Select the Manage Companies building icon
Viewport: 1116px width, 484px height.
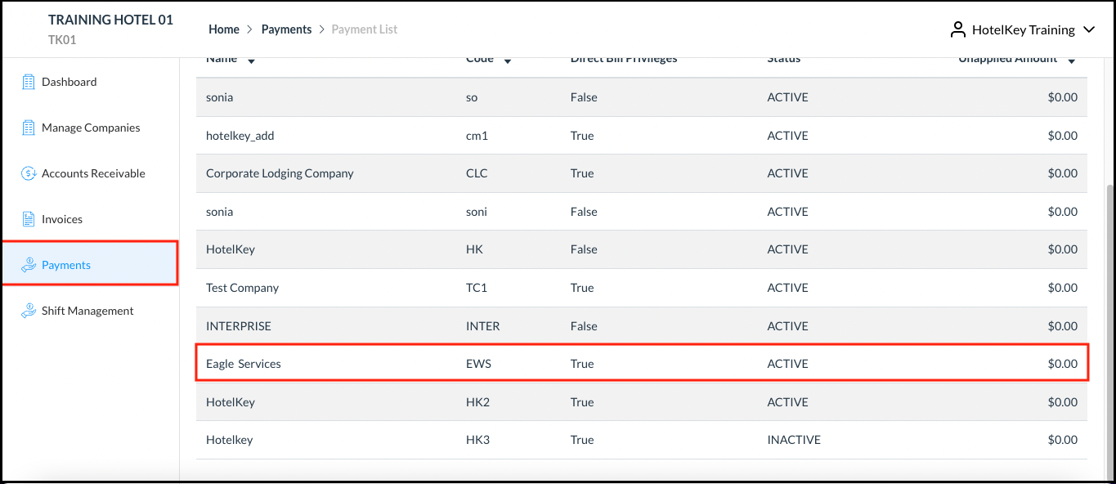[x=28, y=128]
